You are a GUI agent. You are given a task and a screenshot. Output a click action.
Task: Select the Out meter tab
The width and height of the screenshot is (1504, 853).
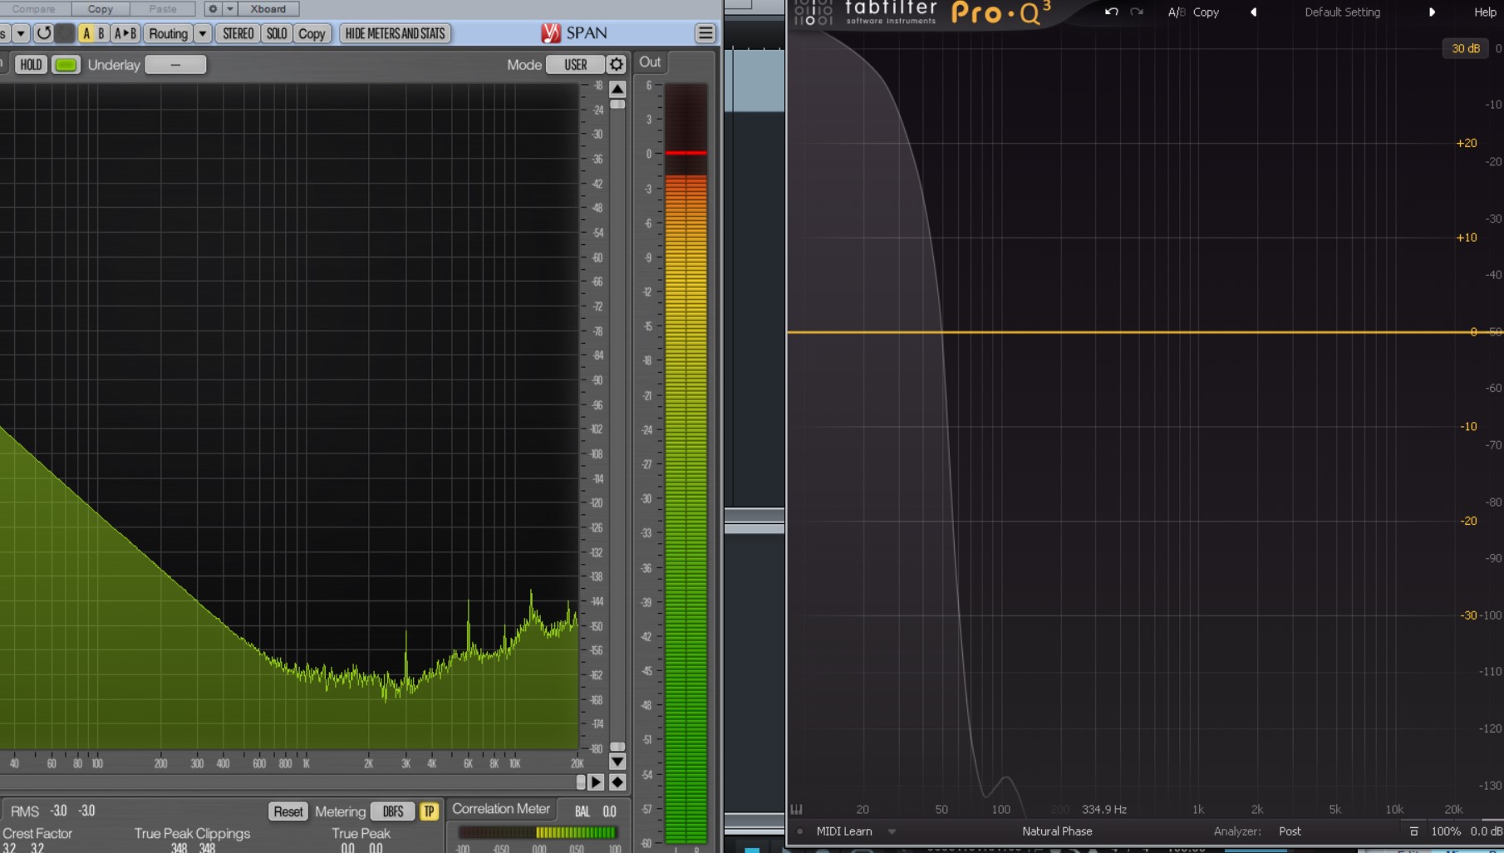point(651,62)
